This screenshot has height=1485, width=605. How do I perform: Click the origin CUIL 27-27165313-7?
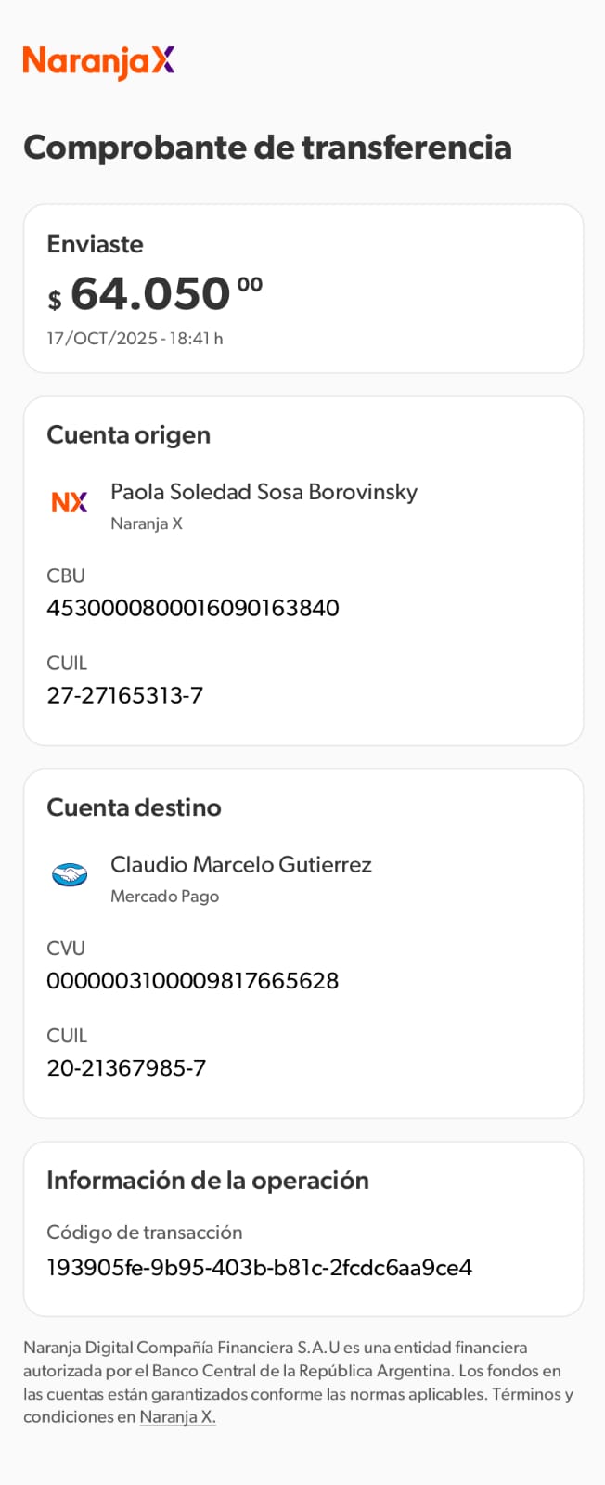pos(125,695)
